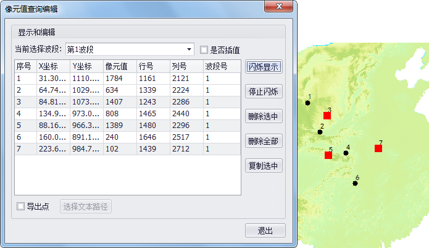Click black point marker 2 on map

320,132
